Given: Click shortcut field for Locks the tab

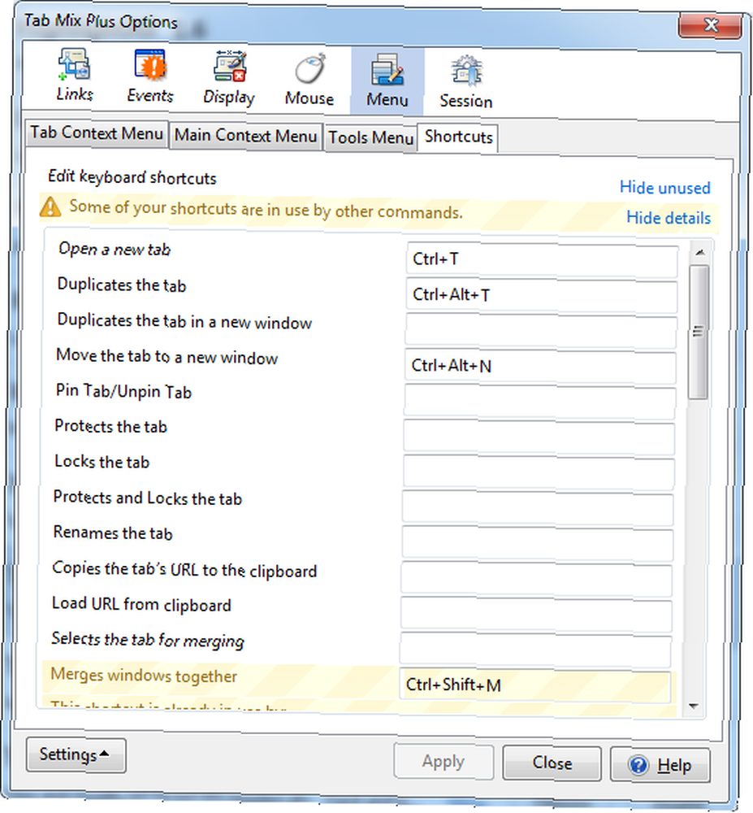Looking at the screenshot, I should pyautogui.click(x=539, y=472).
